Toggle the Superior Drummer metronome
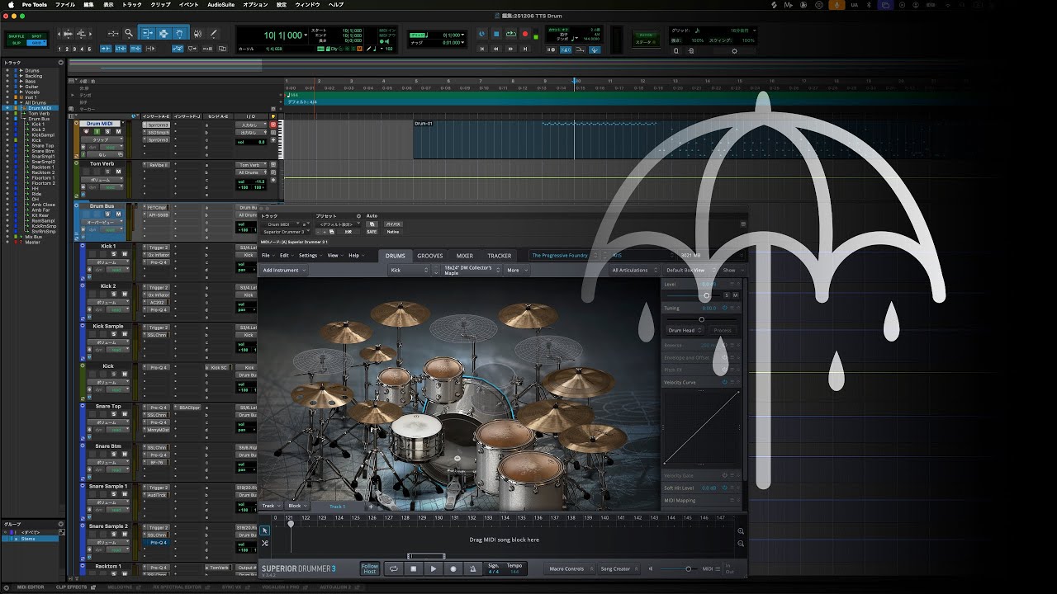The width and height of the screenshot is (1057, 594). (473, 568)
